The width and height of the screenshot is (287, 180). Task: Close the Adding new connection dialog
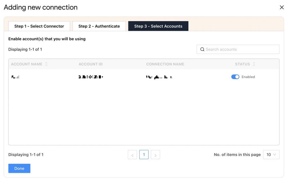click(282, 7)
